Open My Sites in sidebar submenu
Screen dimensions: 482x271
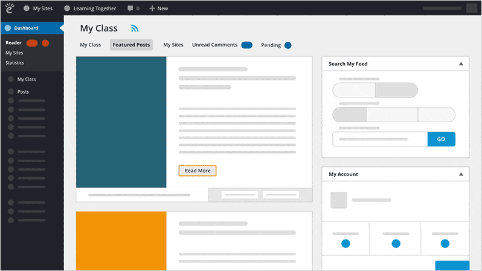click(14, 53)
